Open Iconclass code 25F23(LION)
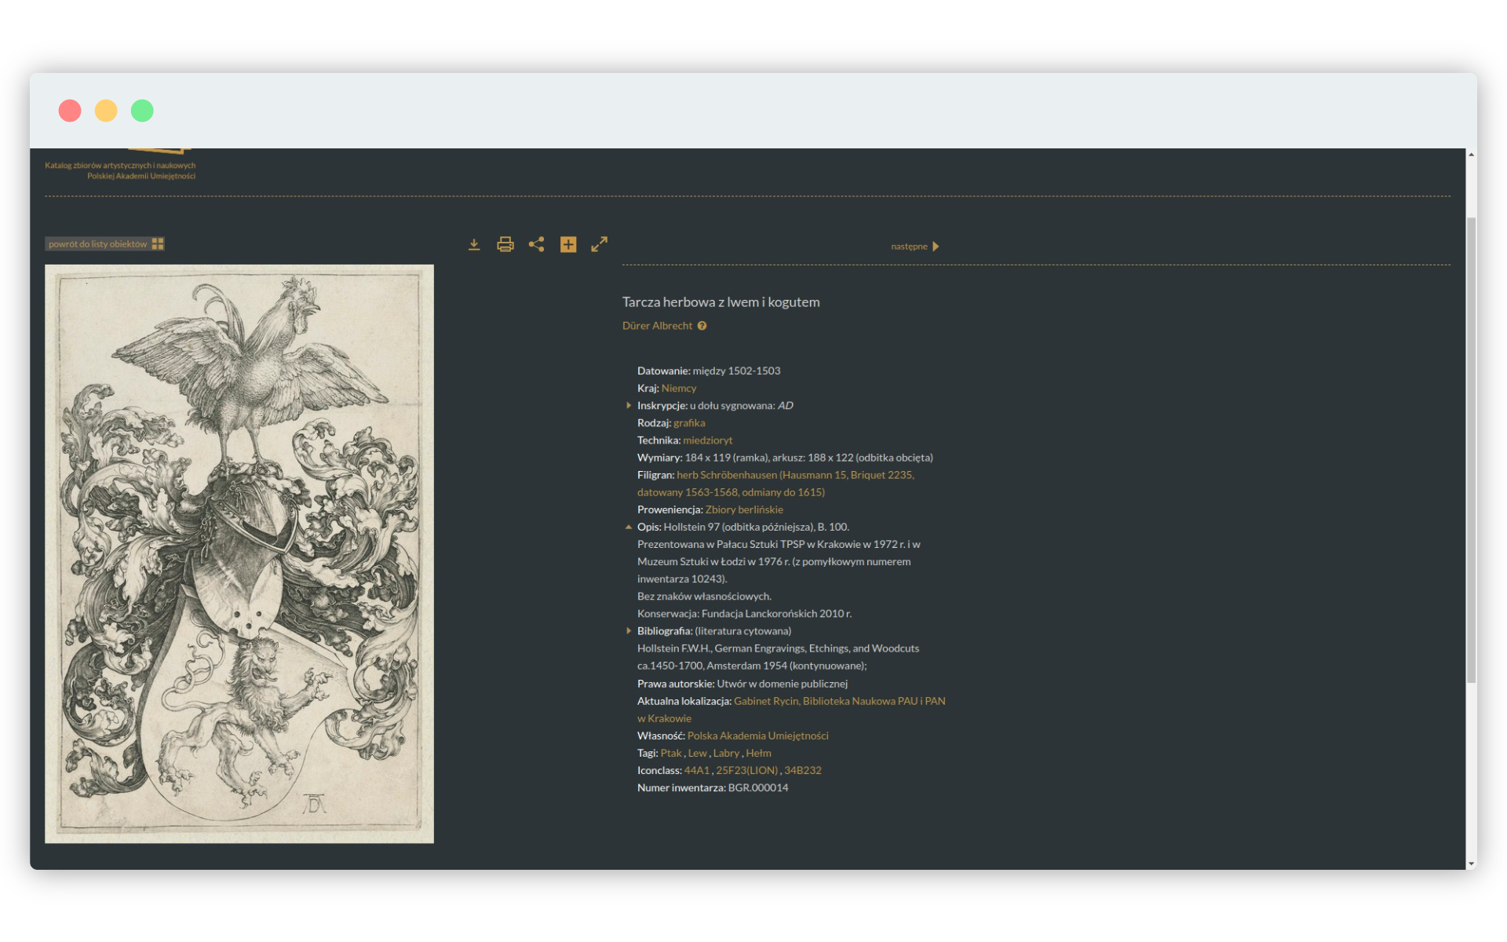 (746, 770)
